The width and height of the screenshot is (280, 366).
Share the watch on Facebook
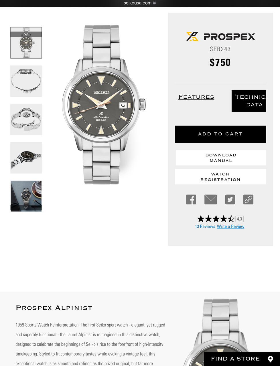(x=191, y=199)
